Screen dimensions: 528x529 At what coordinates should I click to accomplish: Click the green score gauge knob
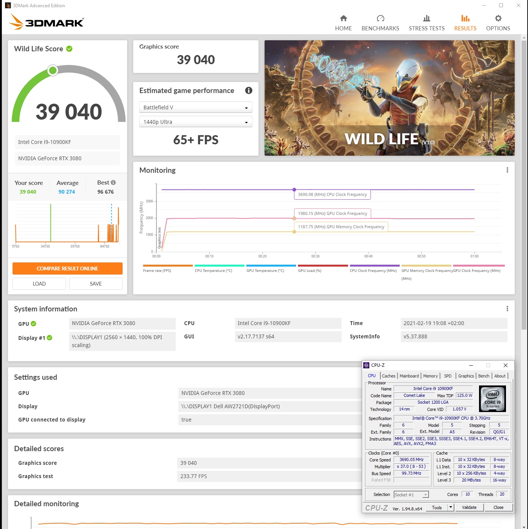coord(53,70)
